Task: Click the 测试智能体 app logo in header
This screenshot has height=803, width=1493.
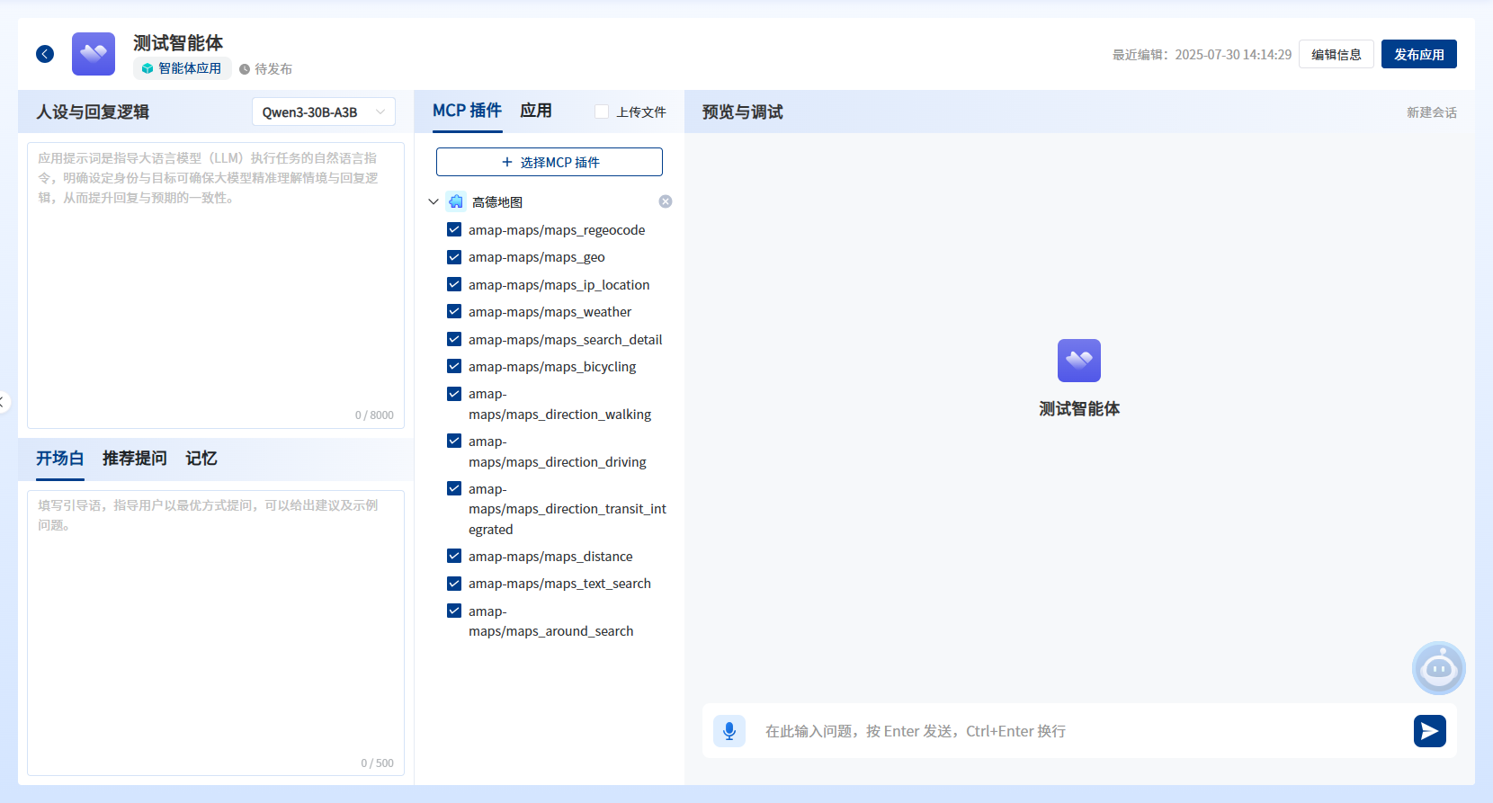Action: pos(94,54)
